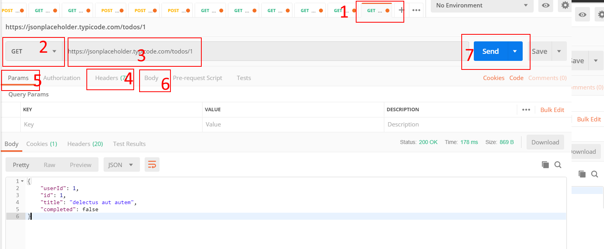Viewport: 604px width, 249px height.
Task: Click the blue Send button
Action: tap(490, 51)
